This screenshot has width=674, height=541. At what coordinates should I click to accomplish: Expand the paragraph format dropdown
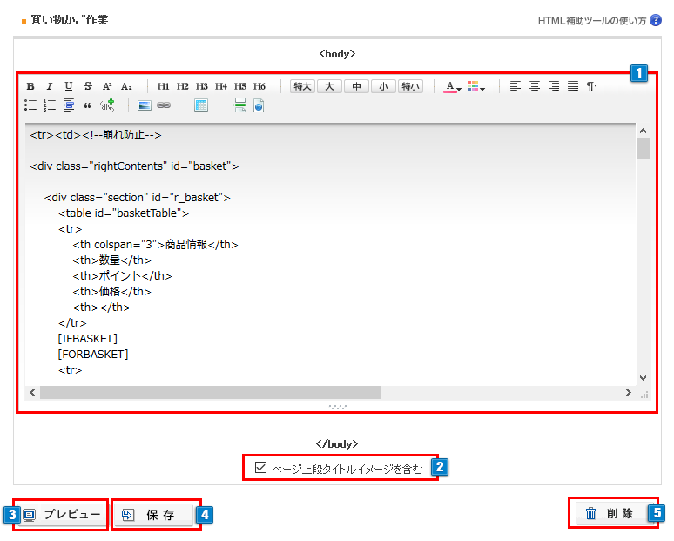[x=592, y=86]
